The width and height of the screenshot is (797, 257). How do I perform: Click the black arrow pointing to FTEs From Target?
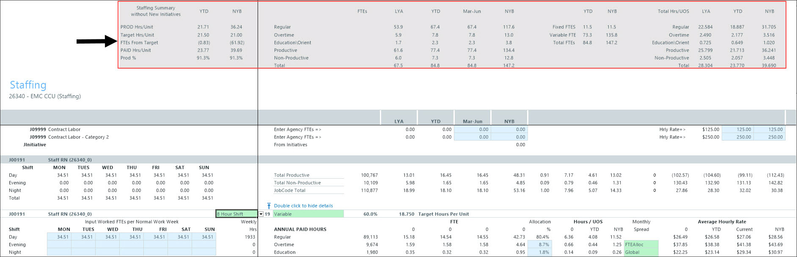point(96,41)
